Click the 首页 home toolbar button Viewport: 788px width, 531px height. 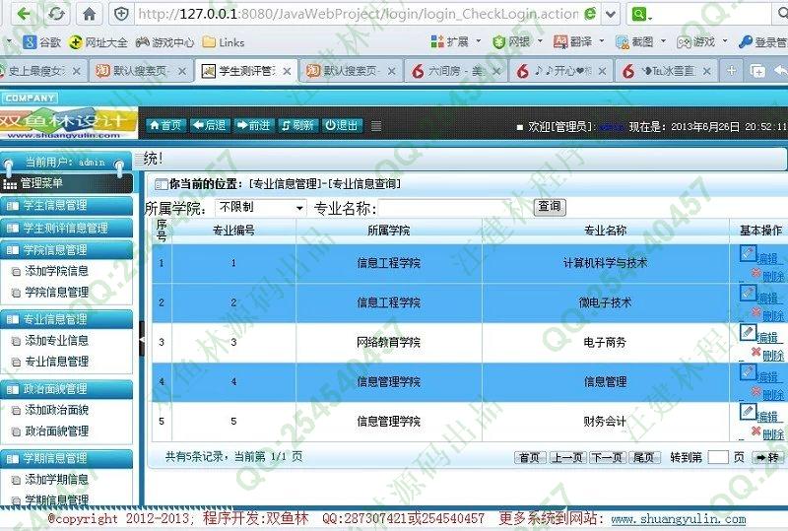[165, 125]
